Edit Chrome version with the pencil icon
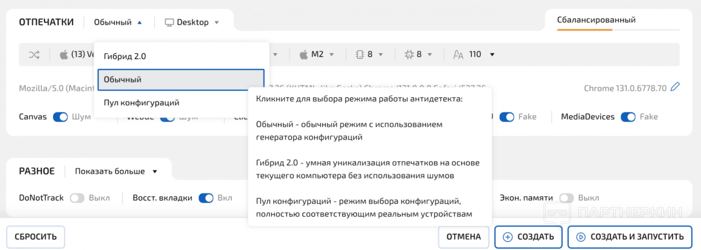701x250 pixels. pos(675,87)
